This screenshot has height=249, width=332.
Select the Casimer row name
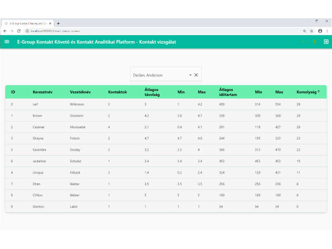pyautogui.click(x=39, y=127)
